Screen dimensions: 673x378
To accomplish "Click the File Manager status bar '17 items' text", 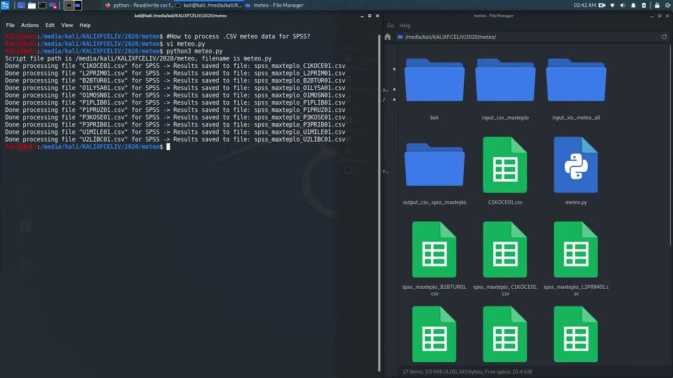I will (x=467, y=372).
